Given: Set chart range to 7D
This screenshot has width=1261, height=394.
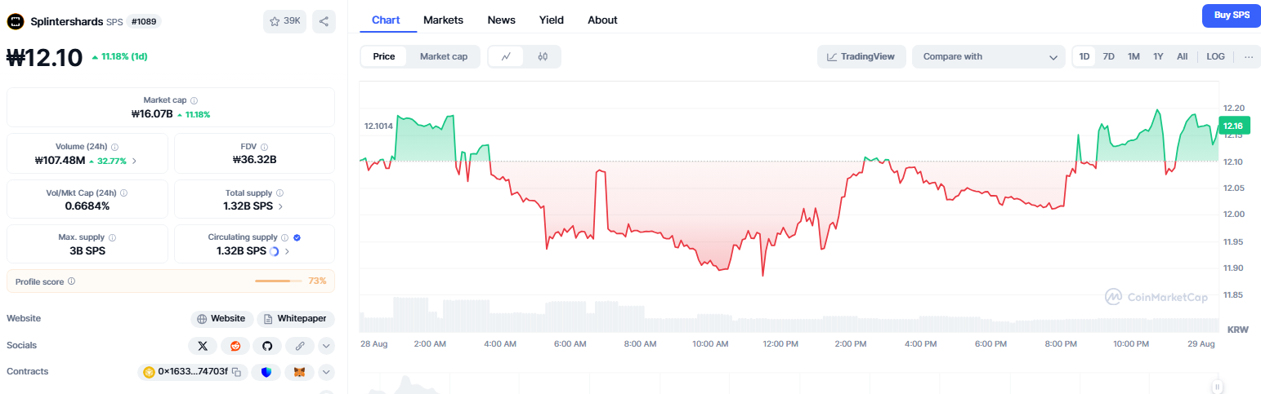Looking at the screenshot, I should coord(1109,56).
